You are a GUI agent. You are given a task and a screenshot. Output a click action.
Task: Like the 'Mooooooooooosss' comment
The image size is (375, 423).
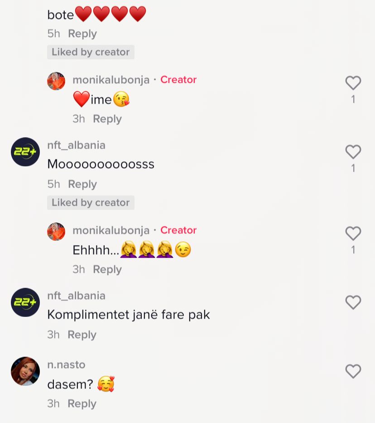click(353, 151)
